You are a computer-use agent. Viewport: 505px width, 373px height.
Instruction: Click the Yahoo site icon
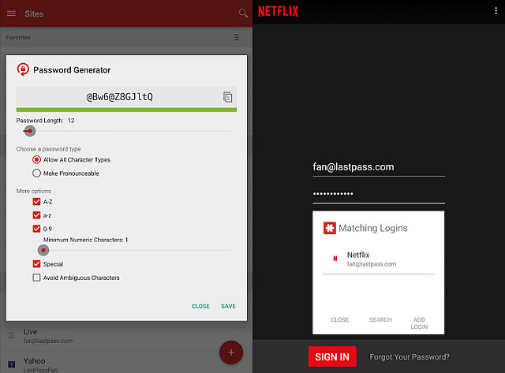(12, 364)
